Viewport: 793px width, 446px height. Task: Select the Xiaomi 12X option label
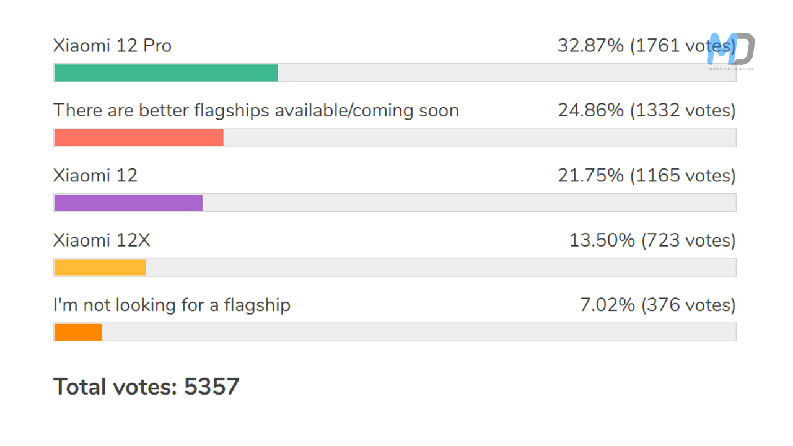pyautogui.click(x=102, y=240)
